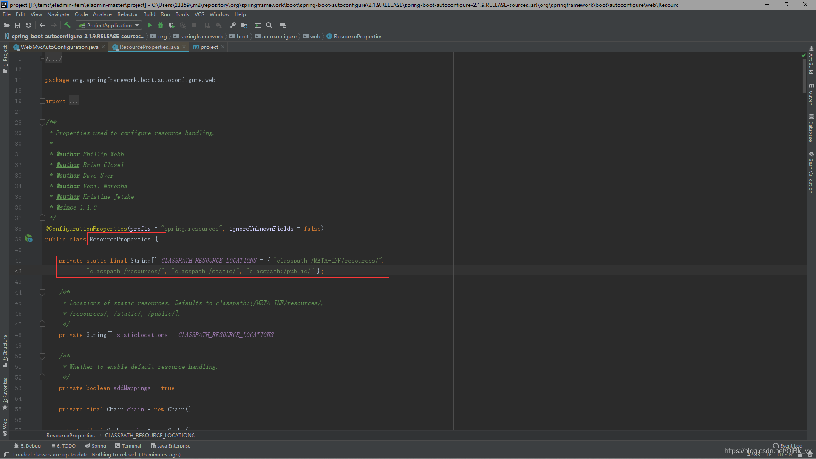Click the Synchronize refresh icon
The image size is (816, 459).
(x=28, y=25)
